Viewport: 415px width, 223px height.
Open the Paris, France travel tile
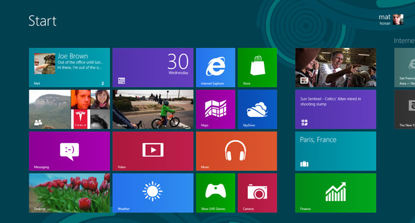tap(336, 151)
